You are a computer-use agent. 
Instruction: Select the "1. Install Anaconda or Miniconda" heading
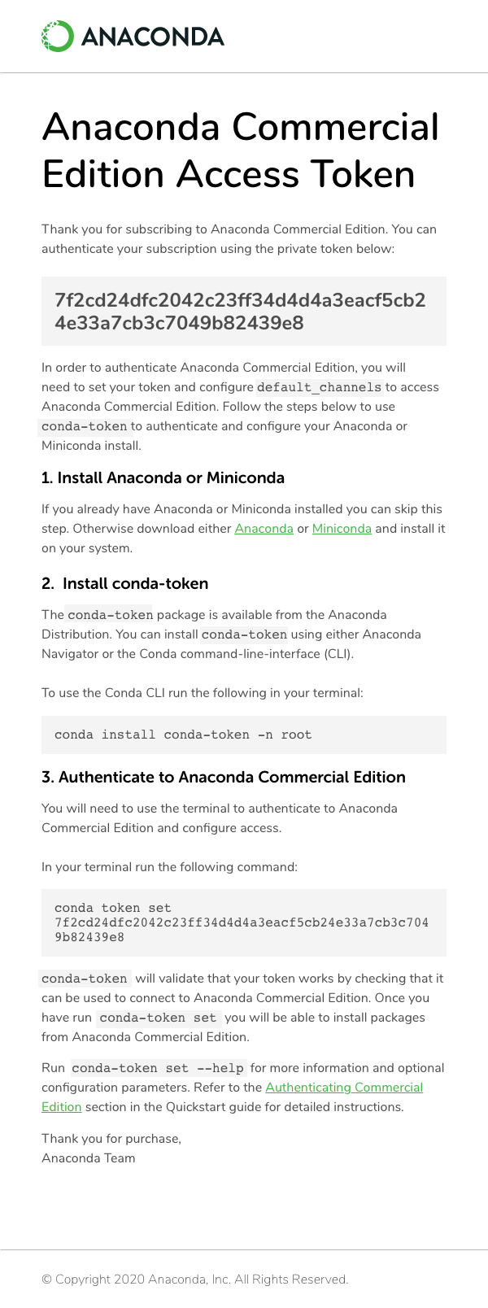(163, 477)
